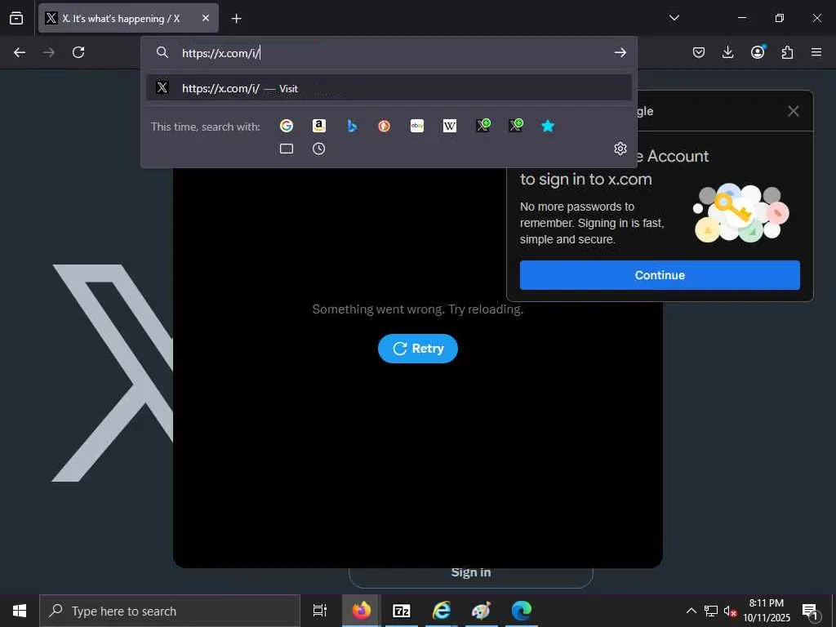The image size is (836, 627).
Task: Click Retry on the error dialog
Action: [x=418, y=349]
